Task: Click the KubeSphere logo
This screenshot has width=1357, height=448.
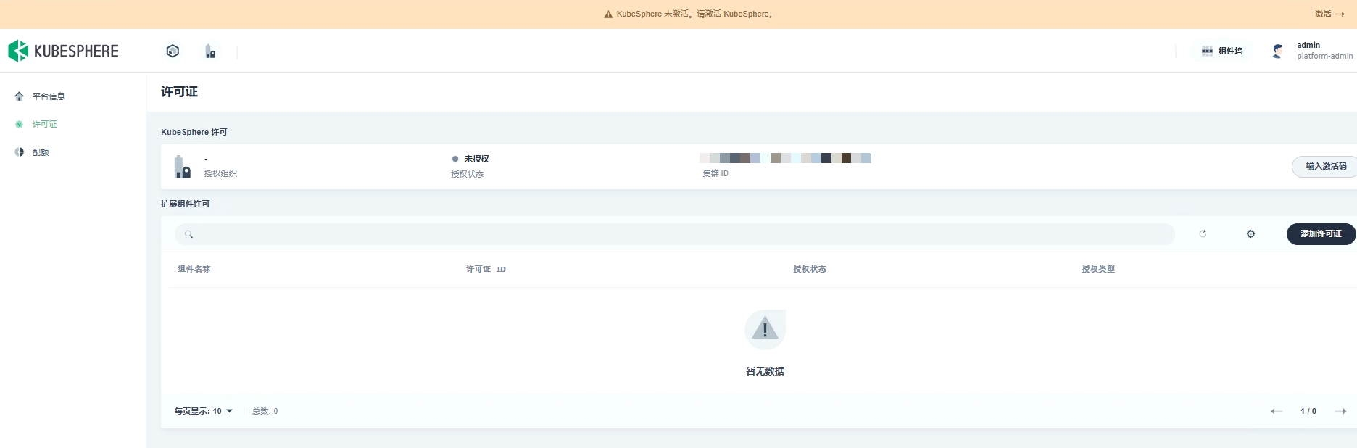Action: coord(63,51)
